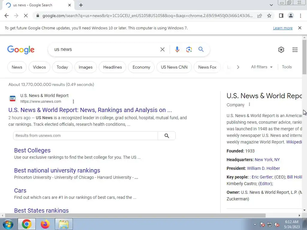The image size is (307, 230).
Task: Click the horizontal scrollbar thumb
Action: (x=135, y=215)
